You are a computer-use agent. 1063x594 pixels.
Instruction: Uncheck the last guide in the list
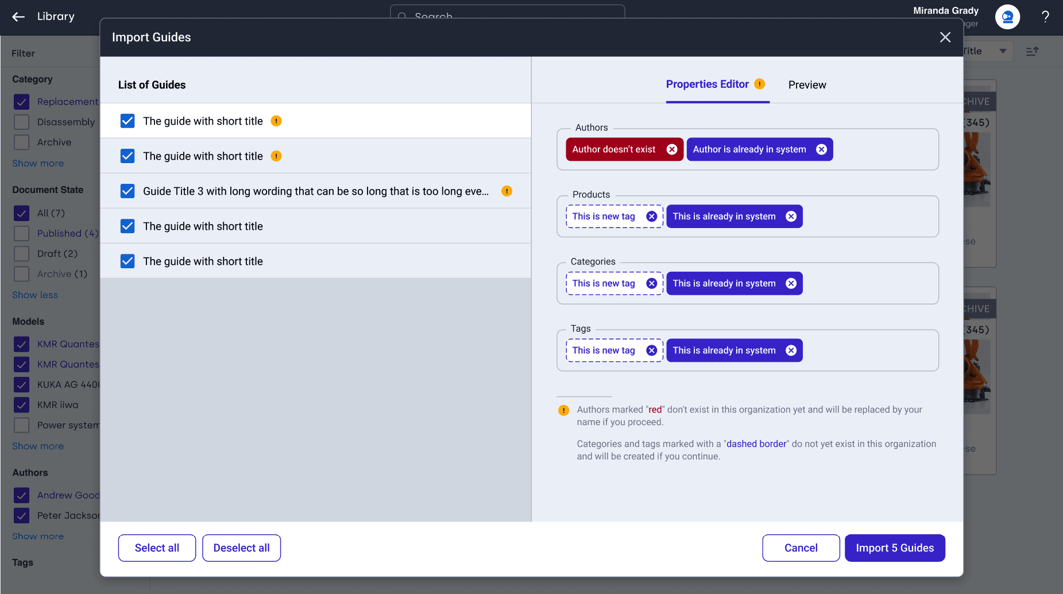[127, 261]
